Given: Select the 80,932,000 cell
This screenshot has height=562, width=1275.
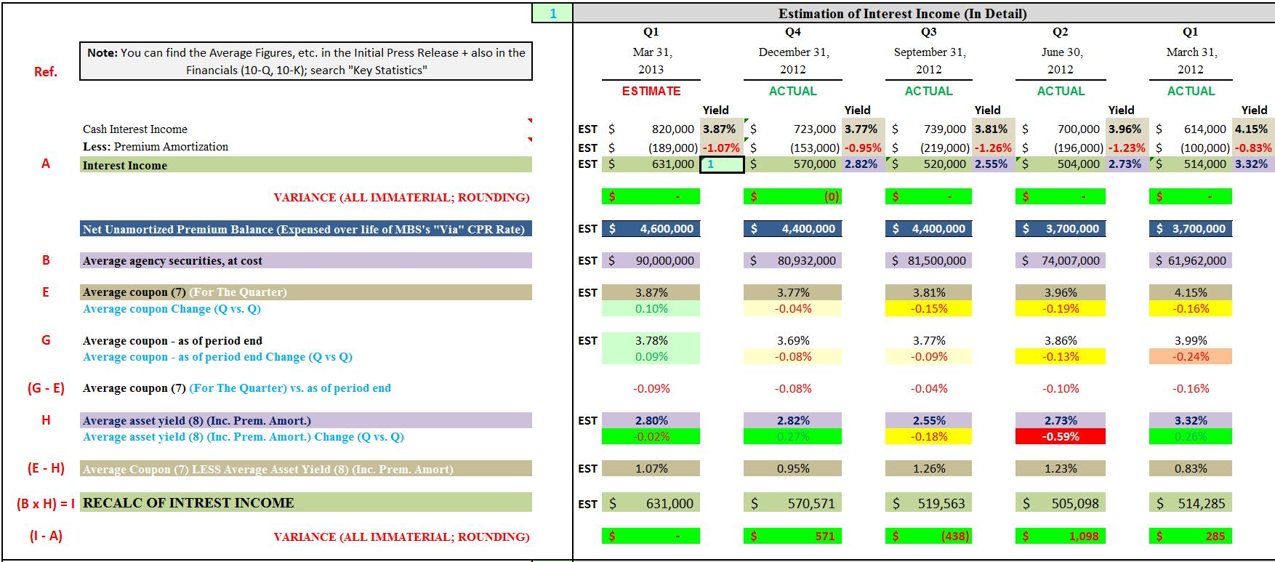Looking at the screenshot, I should 793,260.
